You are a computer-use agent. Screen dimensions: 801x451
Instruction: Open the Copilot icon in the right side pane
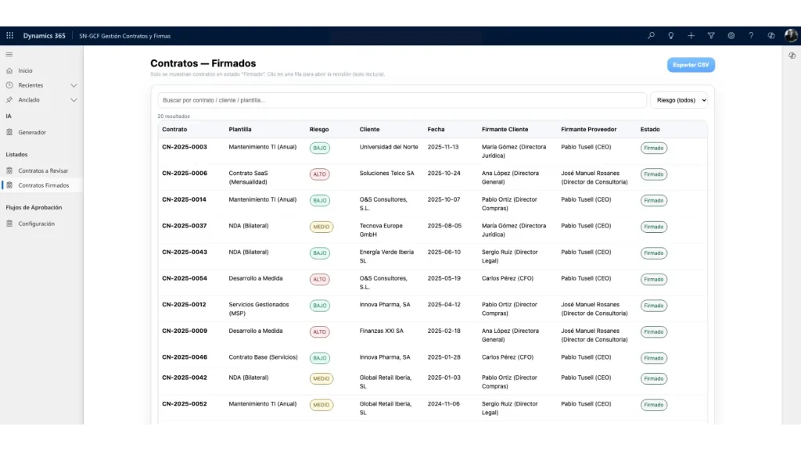tap(792, 55)
